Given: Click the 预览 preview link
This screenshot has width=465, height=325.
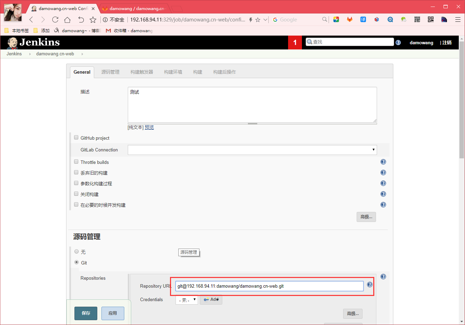Looking at the screenshot, I should pos(149,128).
